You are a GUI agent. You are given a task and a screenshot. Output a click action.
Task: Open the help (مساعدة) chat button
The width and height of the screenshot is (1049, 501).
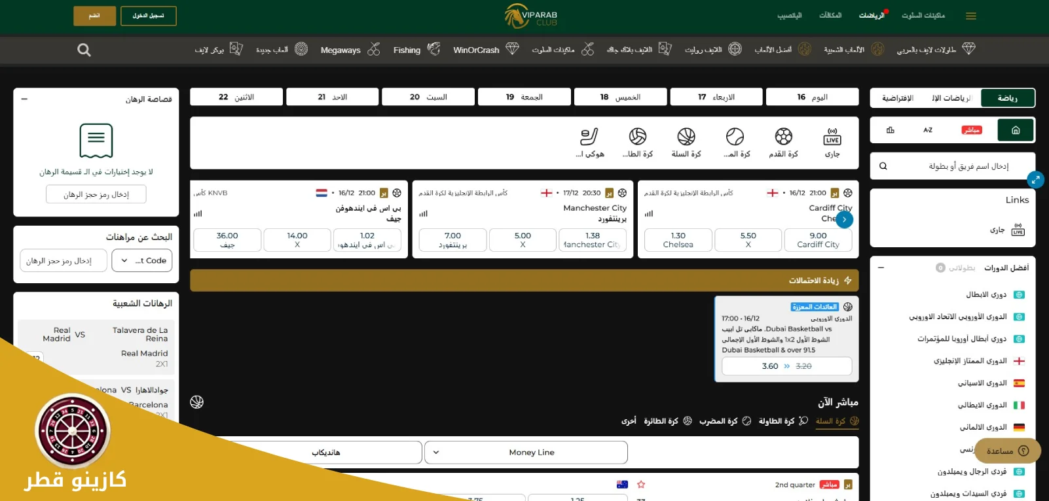click(1007, 451)
